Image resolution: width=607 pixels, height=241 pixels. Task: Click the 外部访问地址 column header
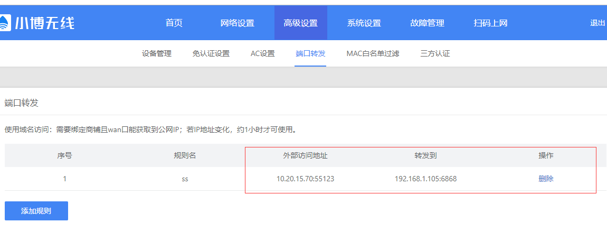[x=306, y=155]
